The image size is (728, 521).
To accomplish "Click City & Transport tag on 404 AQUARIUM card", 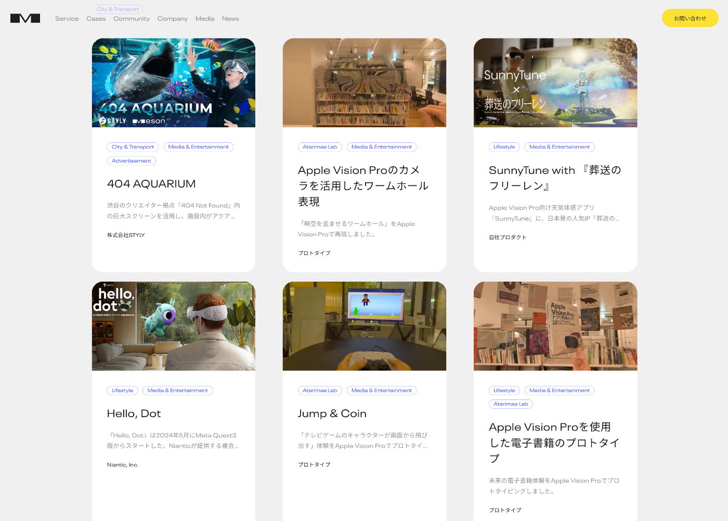I will click(x=133, y=147).
